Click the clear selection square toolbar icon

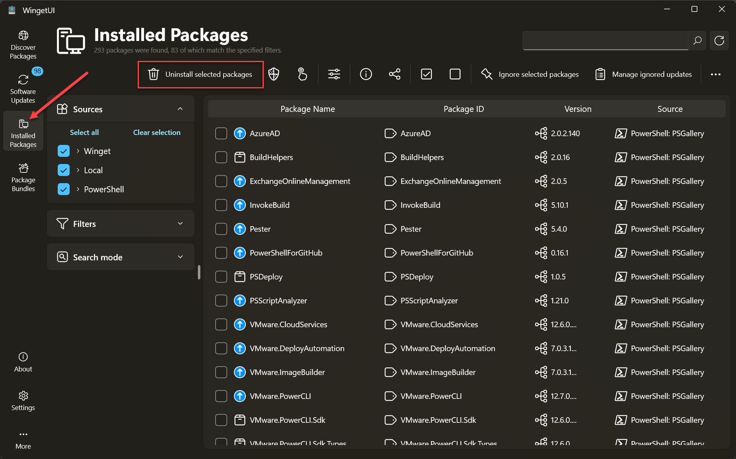[x=455, y=74]
